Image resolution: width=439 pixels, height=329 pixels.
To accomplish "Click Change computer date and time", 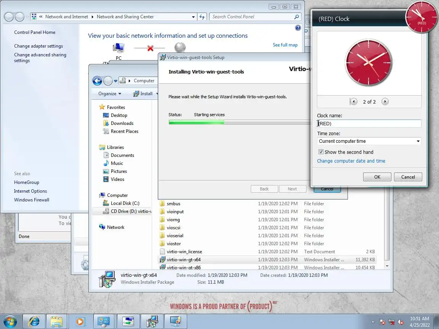I will (x=351, y=161).
